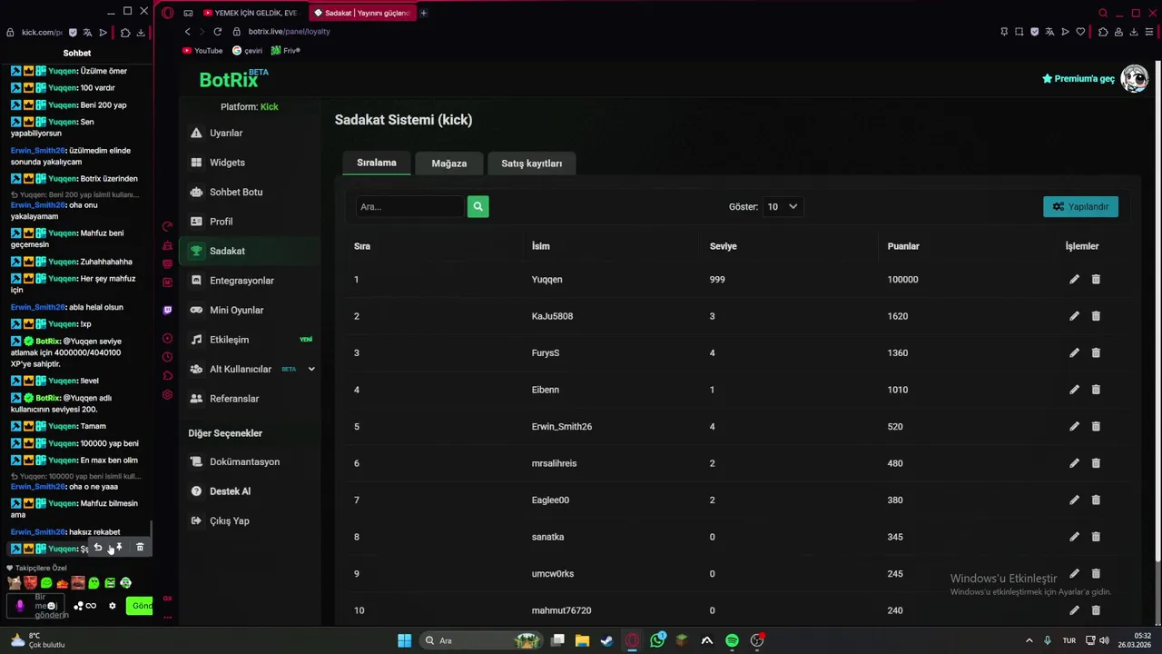This screenshot has height=654, width=1162.
Task: Reload the botrix.live page
Action: [x=217, y=32]
